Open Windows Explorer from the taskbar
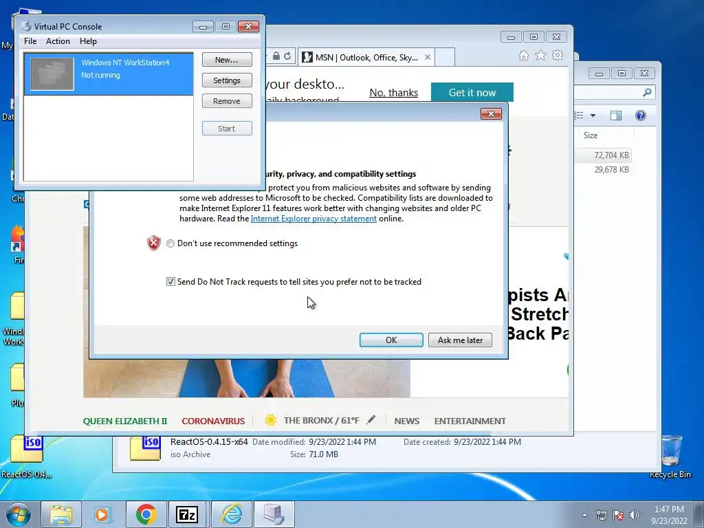The image size is (704, 528). pos(61,514)
